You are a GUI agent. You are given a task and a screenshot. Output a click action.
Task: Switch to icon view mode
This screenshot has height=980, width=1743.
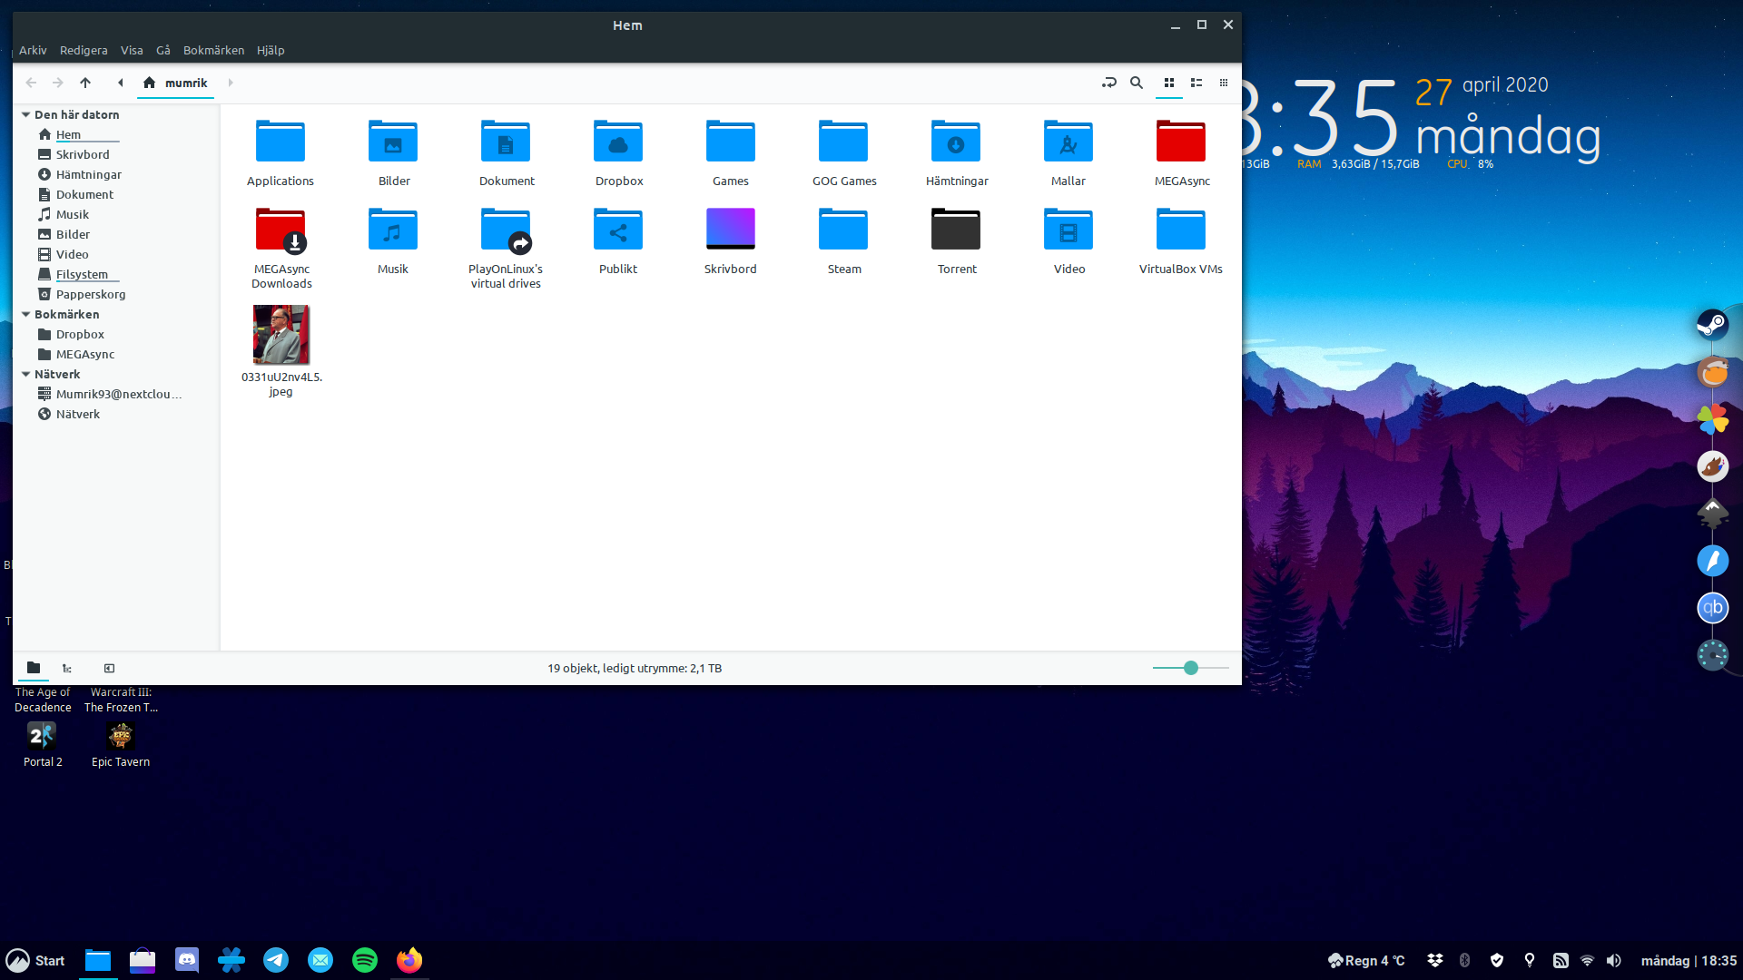coord(1169,83)
